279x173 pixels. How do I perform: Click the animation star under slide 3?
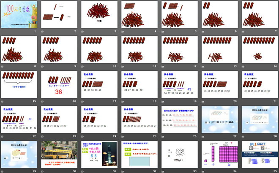pos(82,31)
